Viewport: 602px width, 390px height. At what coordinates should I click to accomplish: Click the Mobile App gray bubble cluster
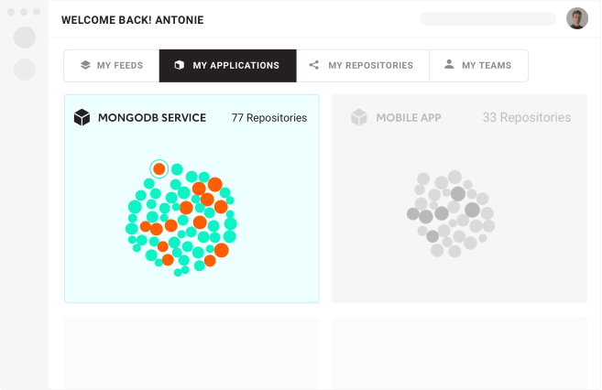click(x=450, y=213)
